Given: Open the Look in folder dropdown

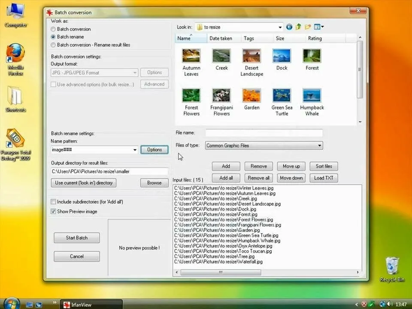Looking at the screenshot, I should click(x=280, y=27).
